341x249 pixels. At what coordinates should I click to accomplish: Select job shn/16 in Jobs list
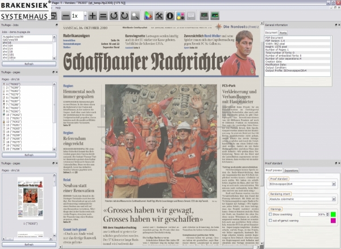pos(27,43)
